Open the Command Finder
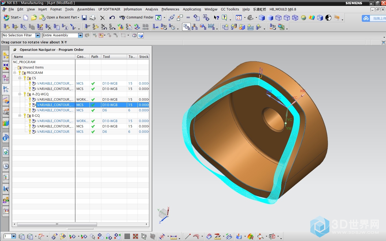This screenshot has height=241, width=386. click(x=136, y=17)
